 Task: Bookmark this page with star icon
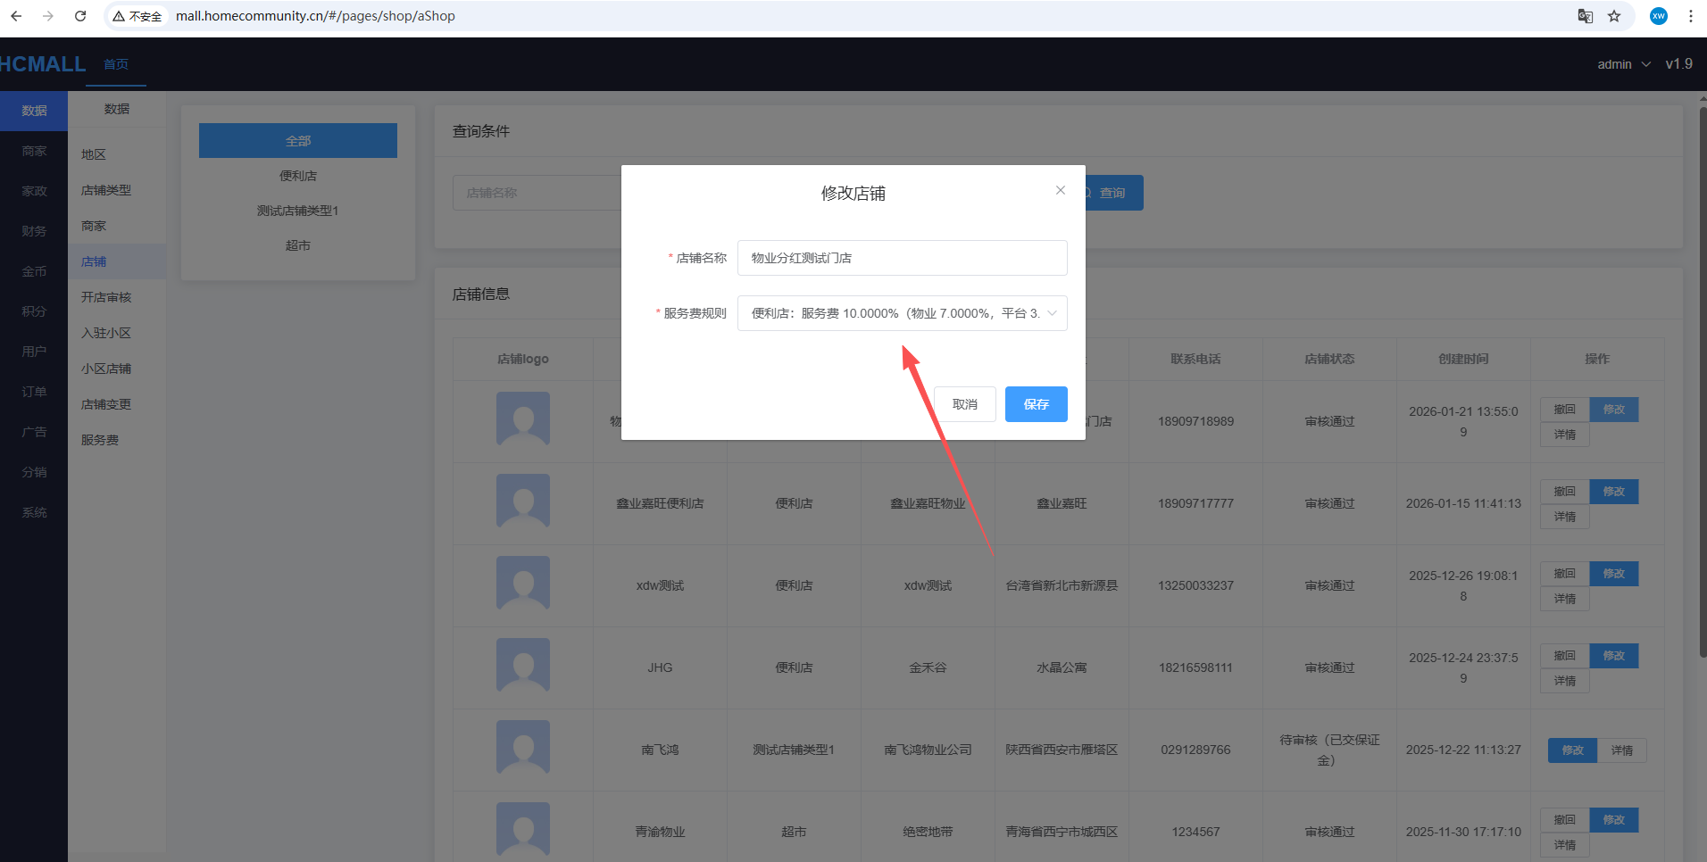point(1614,16)
